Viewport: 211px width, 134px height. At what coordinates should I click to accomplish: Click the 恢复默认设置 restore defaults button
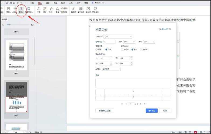(105, 111)
